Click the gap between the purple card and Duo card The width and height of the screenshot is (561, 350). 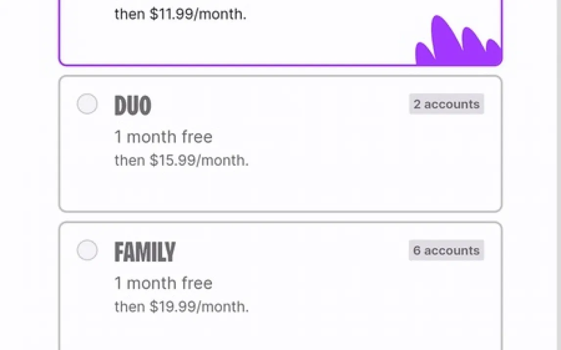(280, 71)
